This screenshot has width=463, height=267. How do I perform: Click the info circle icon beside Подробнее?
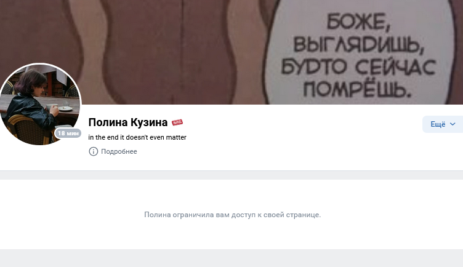(94, 151)
